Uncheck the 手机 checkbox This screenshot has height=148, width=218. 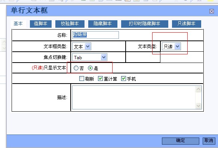coord(123,79)
